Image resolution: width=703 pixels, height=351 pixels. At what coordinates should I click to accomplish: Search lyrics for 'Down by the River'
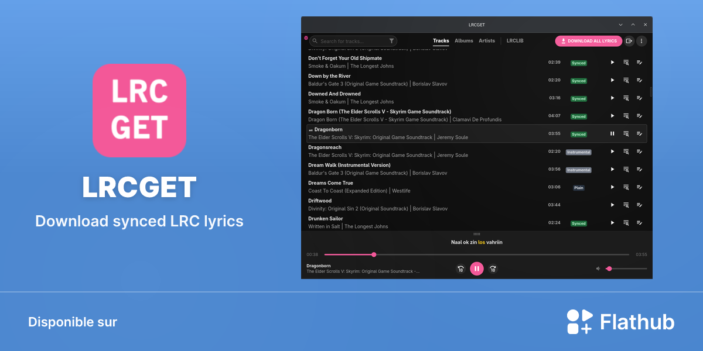(x=626, y=80)
